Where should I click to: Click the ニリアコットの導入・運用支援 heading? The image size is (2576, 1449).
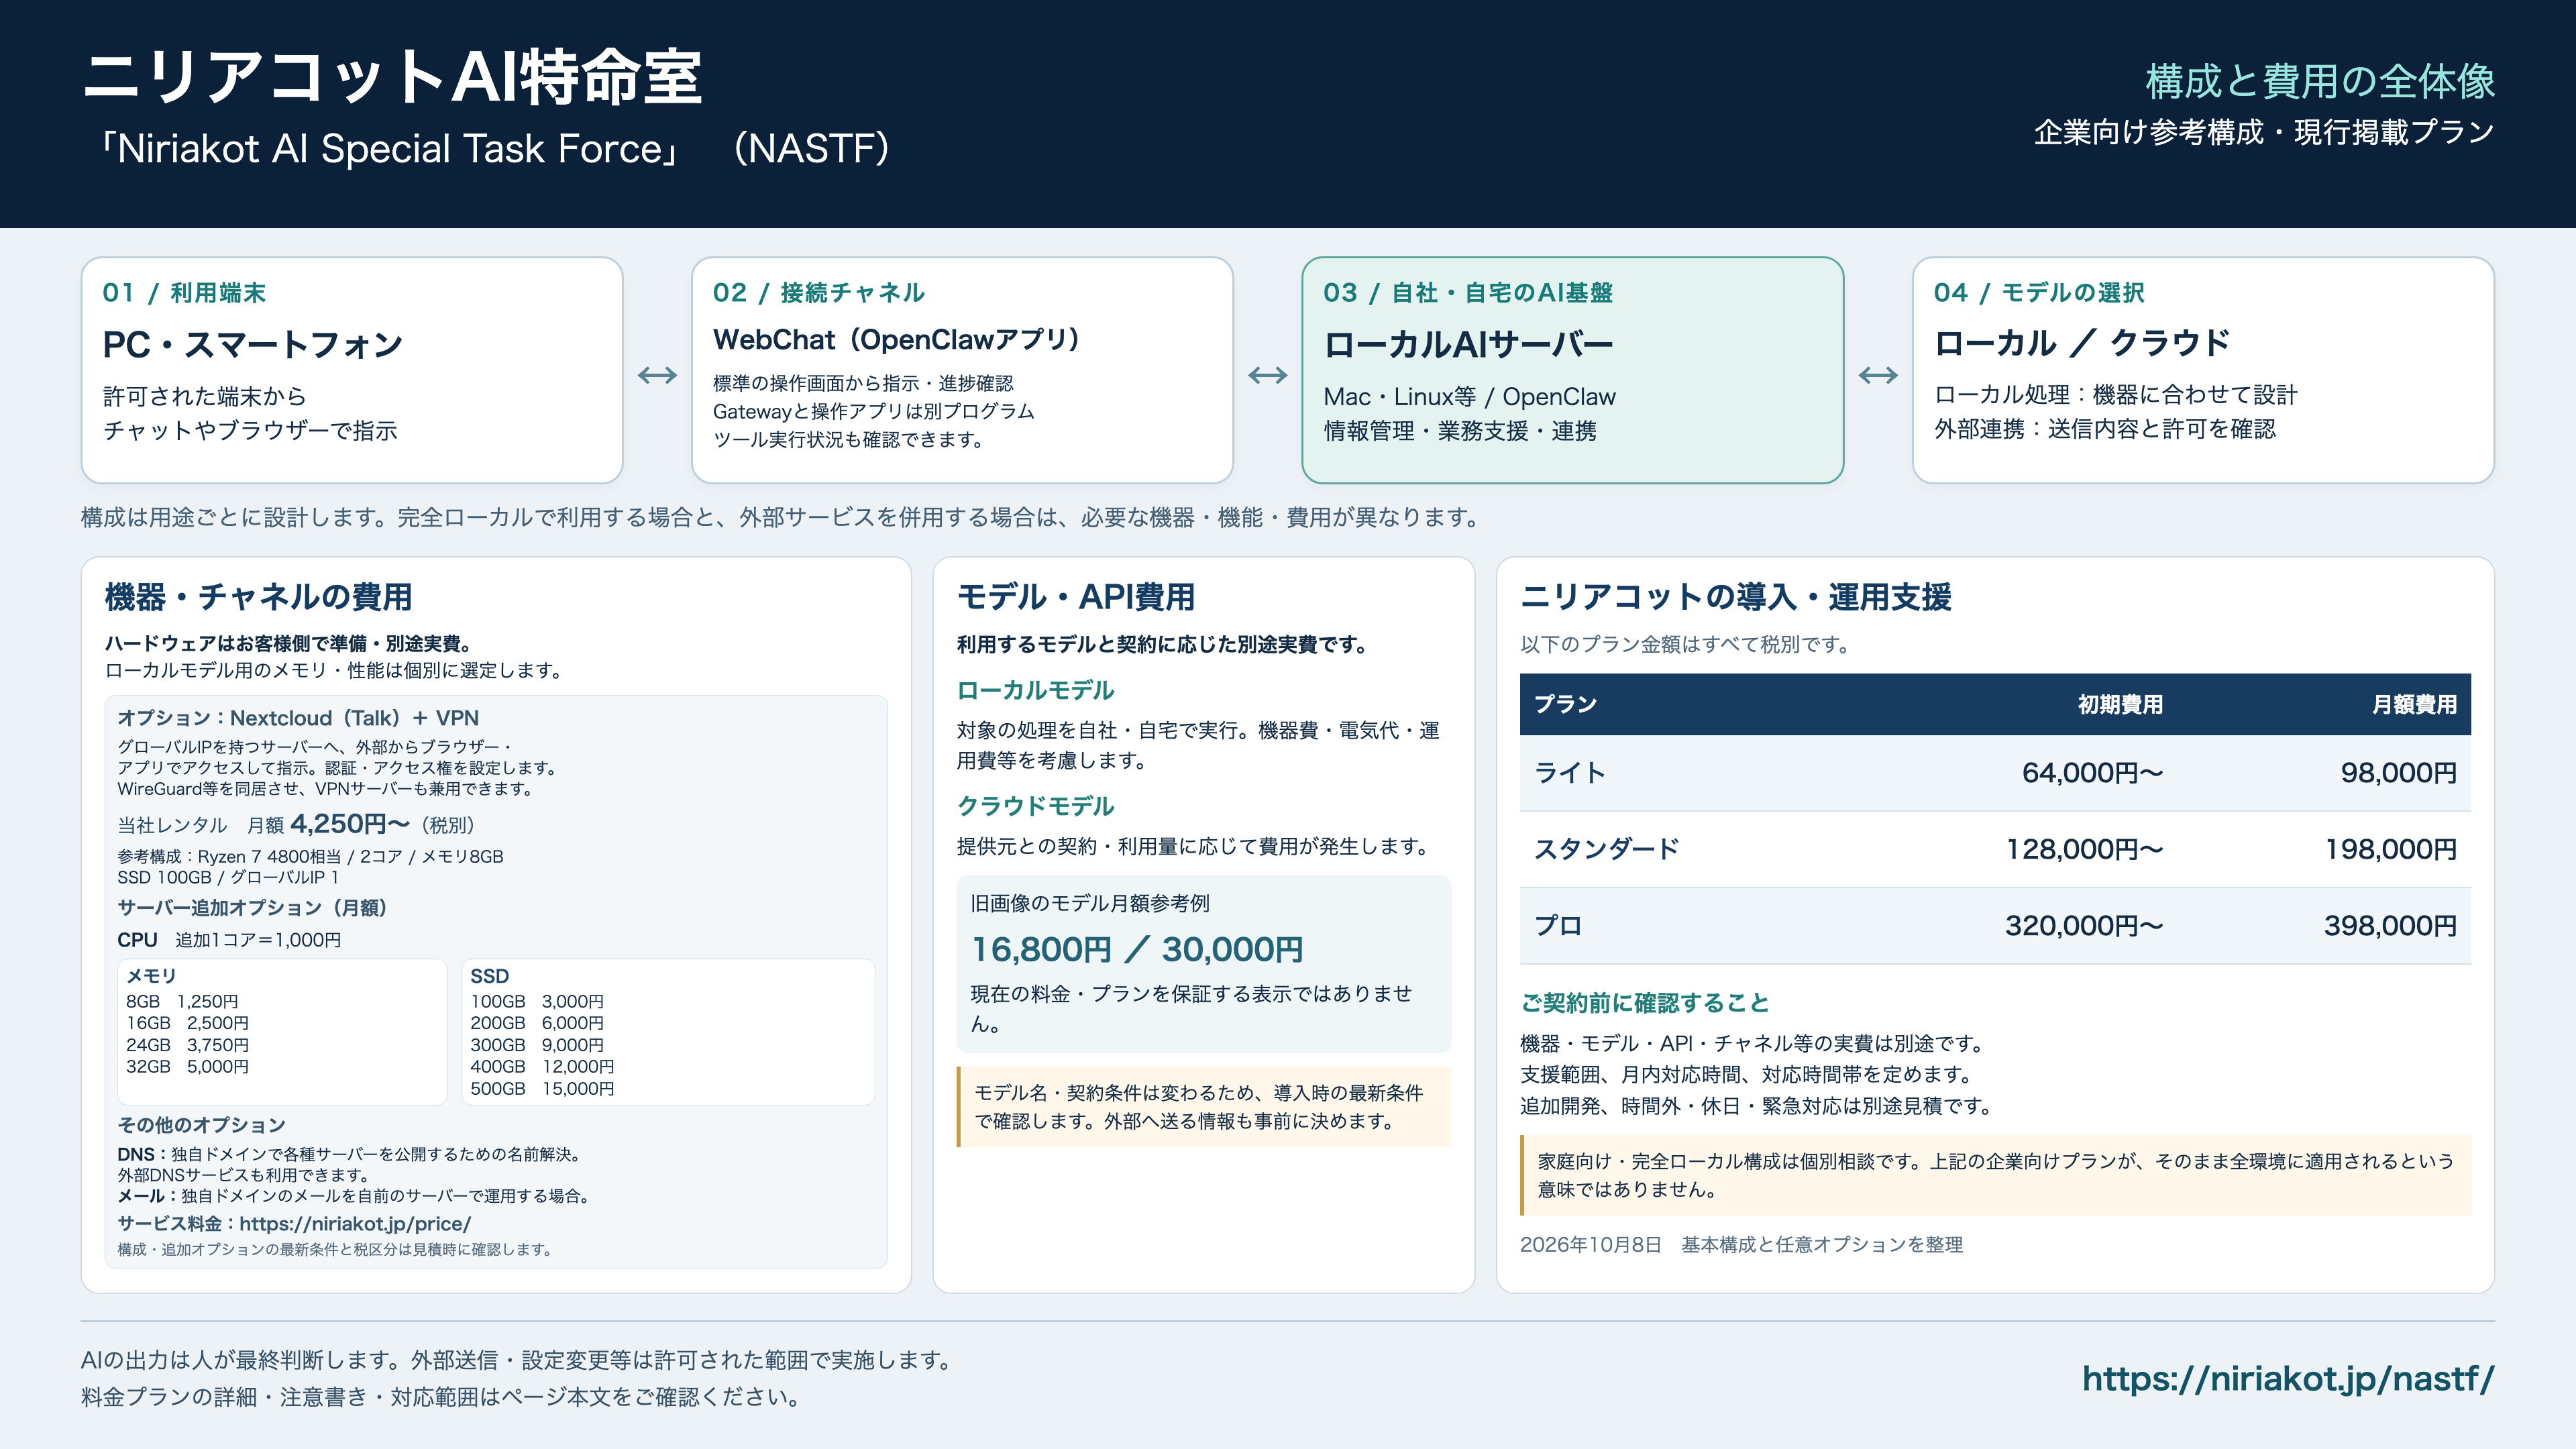pos(1735,597)
